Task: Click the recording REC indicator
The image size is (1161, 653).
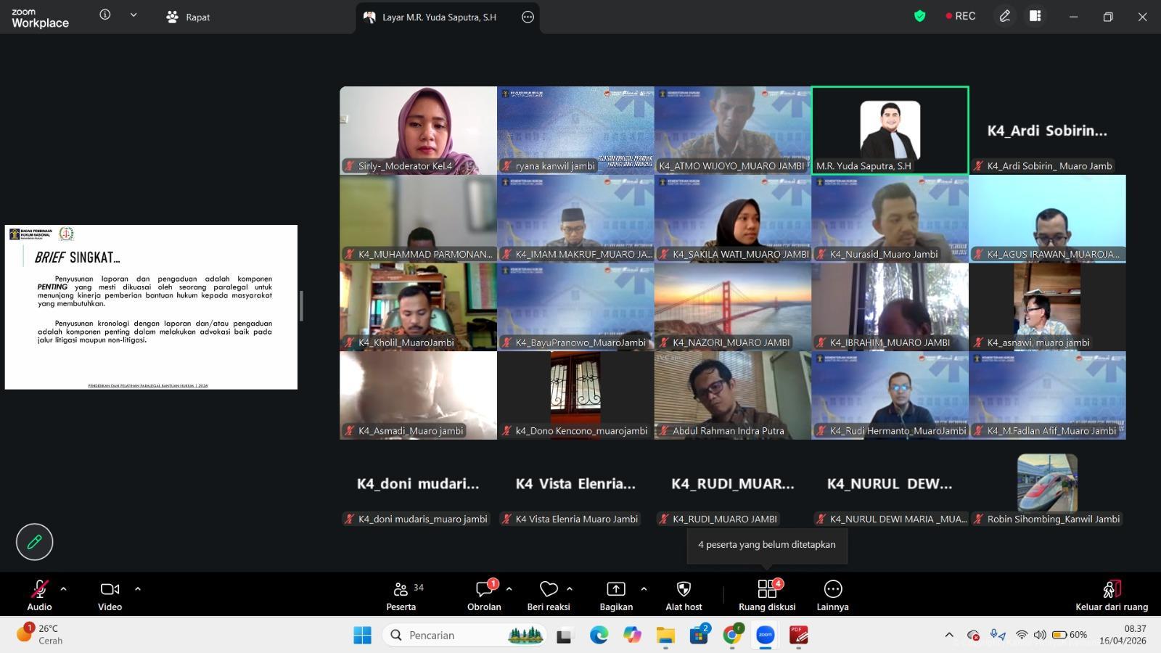Action: click(x=959, y=15)
